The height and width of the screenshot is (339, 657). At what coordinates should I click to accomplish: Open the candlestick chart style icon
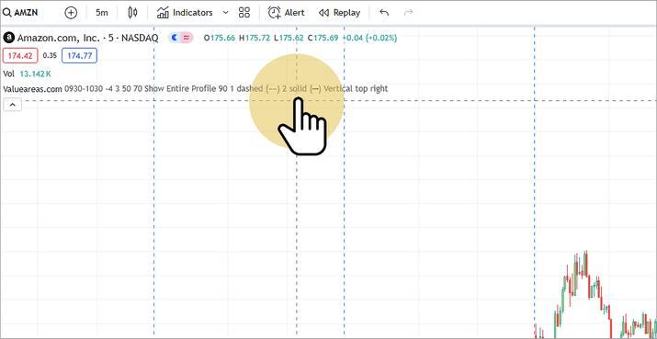[x=132, y=13]
